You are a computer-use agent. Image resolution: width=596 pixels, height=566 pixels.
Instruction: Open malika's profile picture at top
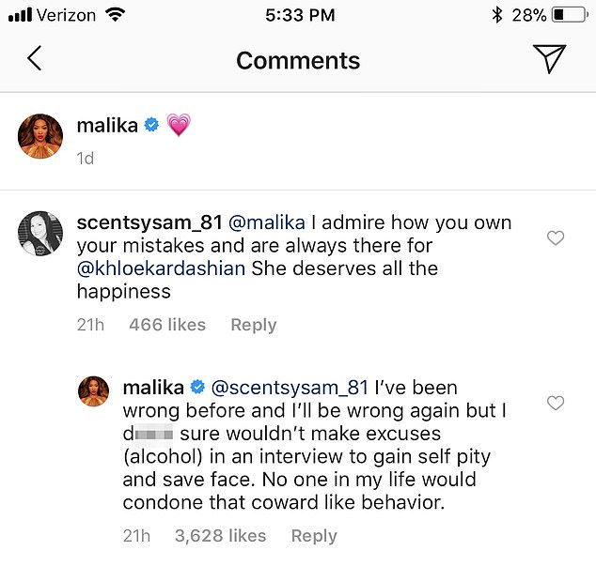click(x=40, y=136)
